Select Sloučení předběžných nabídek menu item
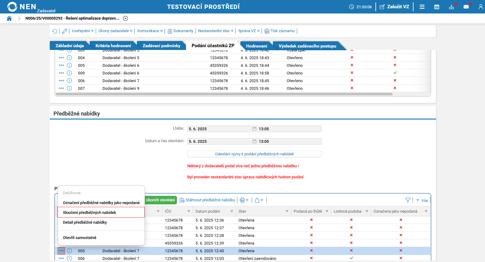 pyautogui.click(x=101, y=212)
